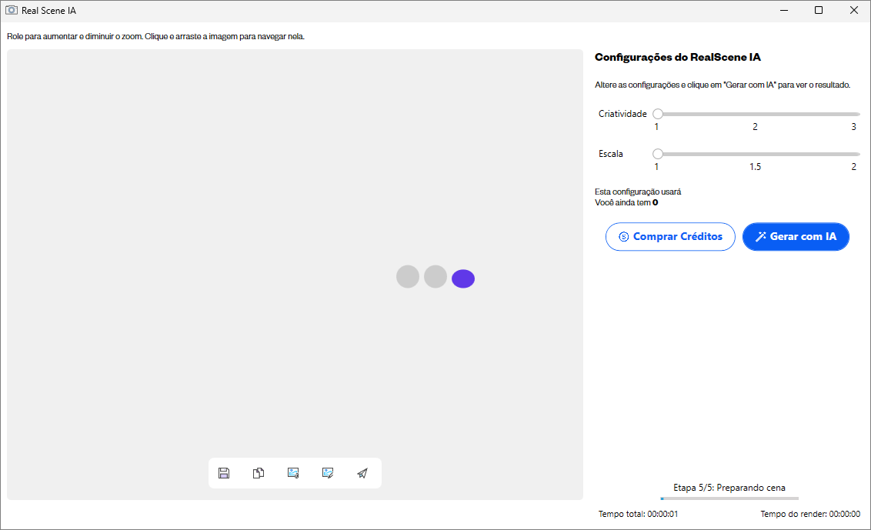
Task: Close the Real Scene IA window
Action: point(854,10)
